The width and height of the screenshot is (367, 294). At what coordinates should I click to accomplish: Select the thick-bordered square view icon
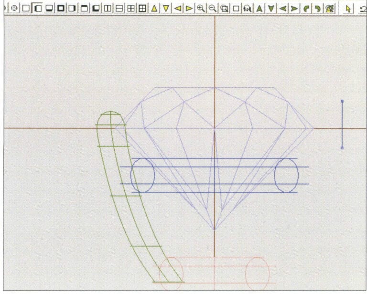(61, 9)
